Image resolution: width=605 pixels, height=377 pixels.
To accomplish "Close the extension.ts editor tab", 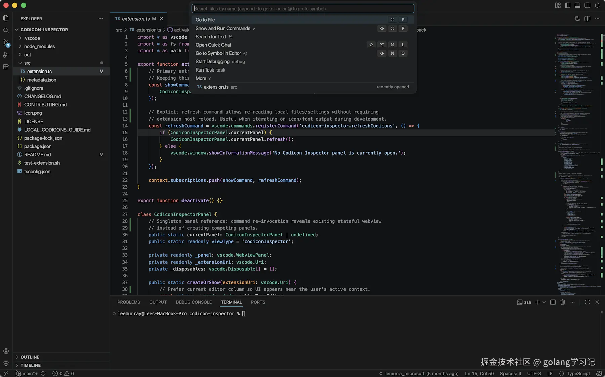I will [x=161, y=19].
